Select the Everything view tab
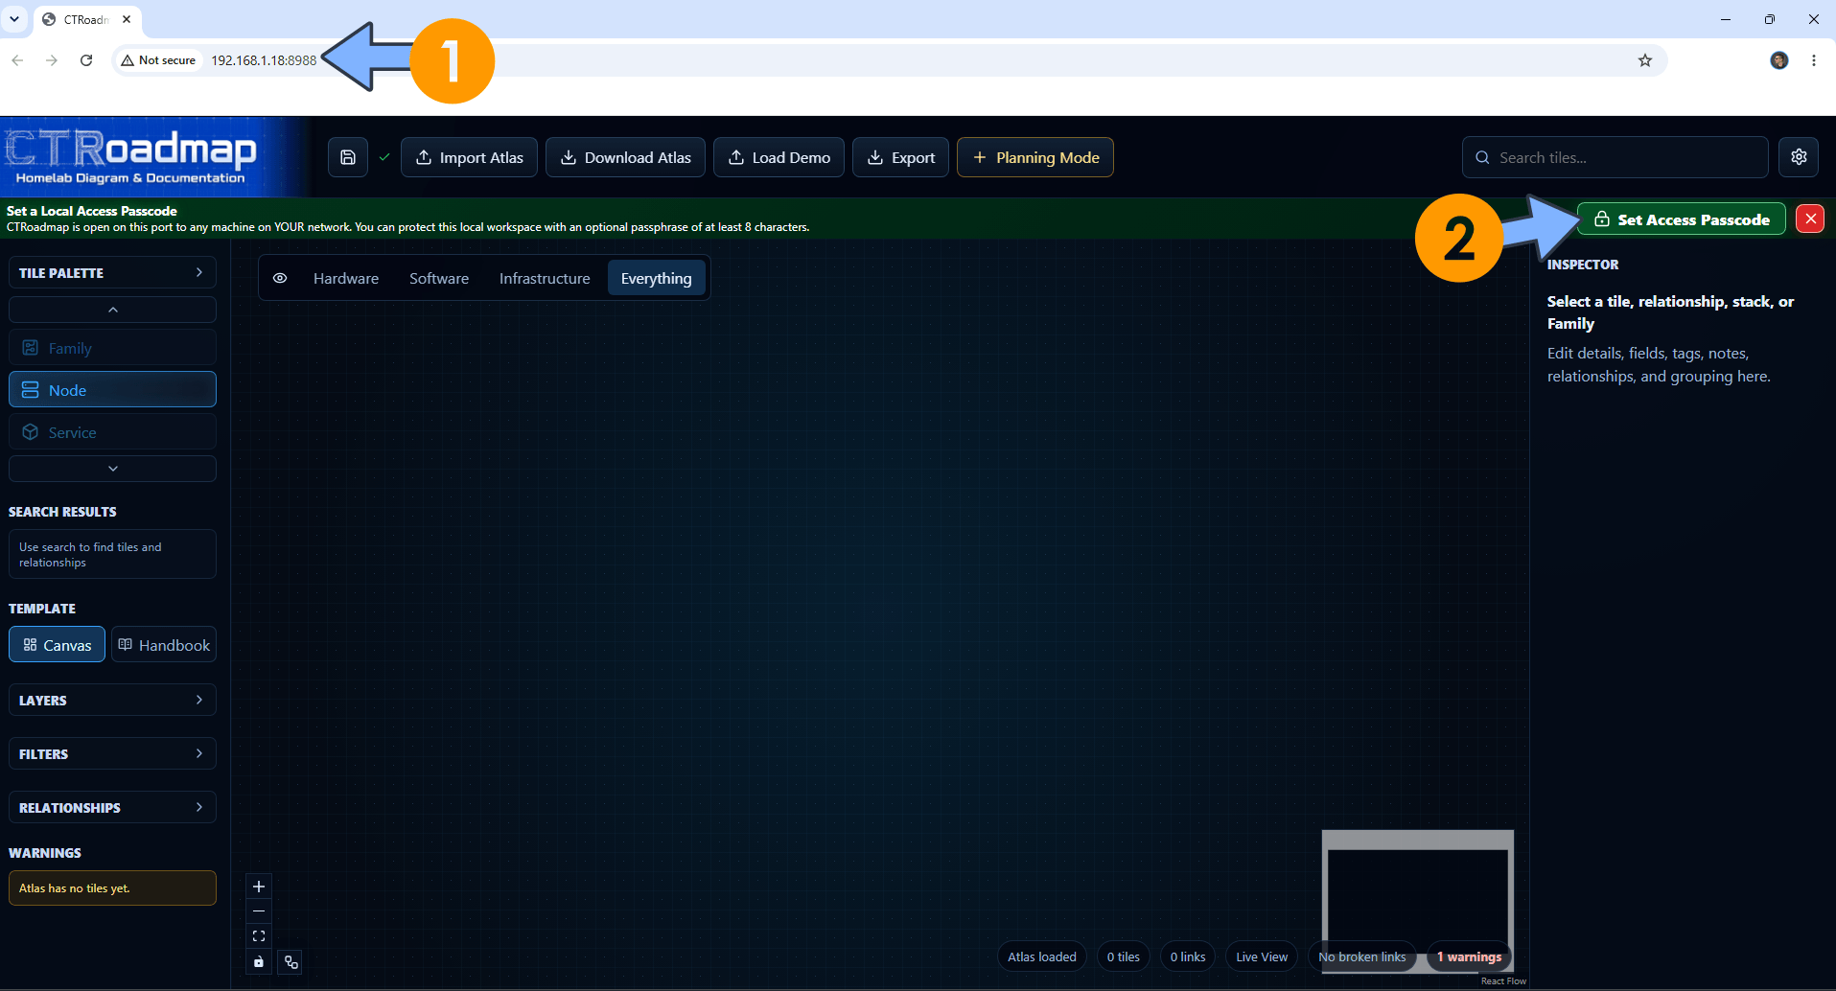The height and width of the screenshot is (991, 1836). (x=657, y=278)
